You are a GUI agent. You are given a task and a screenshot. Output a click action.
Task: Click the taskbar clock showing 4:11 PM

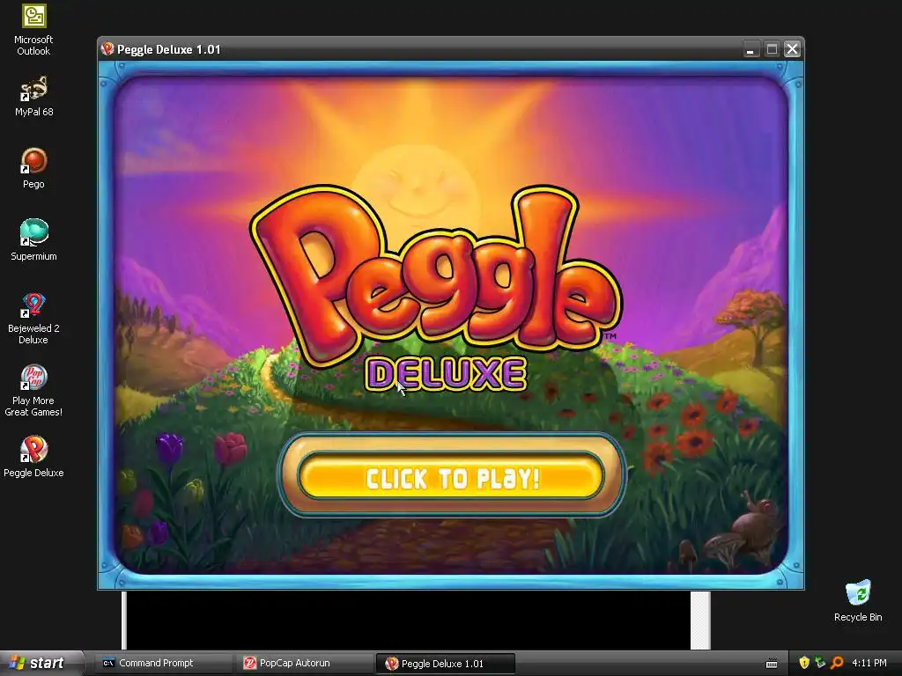point(869,663)
